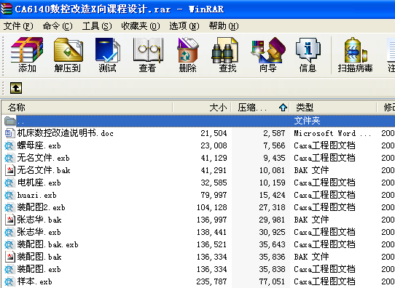The image size is (395, 288).
Task: Click packed size value 77,051
Action: click(272, 281)
